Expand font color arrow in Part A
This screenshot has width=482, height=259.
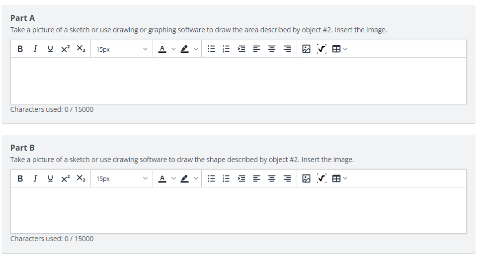pyautogui.click(x=174, y=49)
